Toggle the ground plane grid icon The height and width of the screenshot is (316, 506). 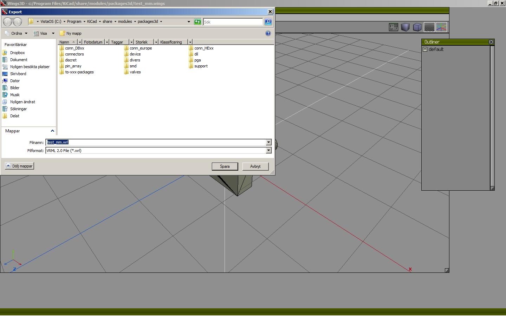[429, 27]
